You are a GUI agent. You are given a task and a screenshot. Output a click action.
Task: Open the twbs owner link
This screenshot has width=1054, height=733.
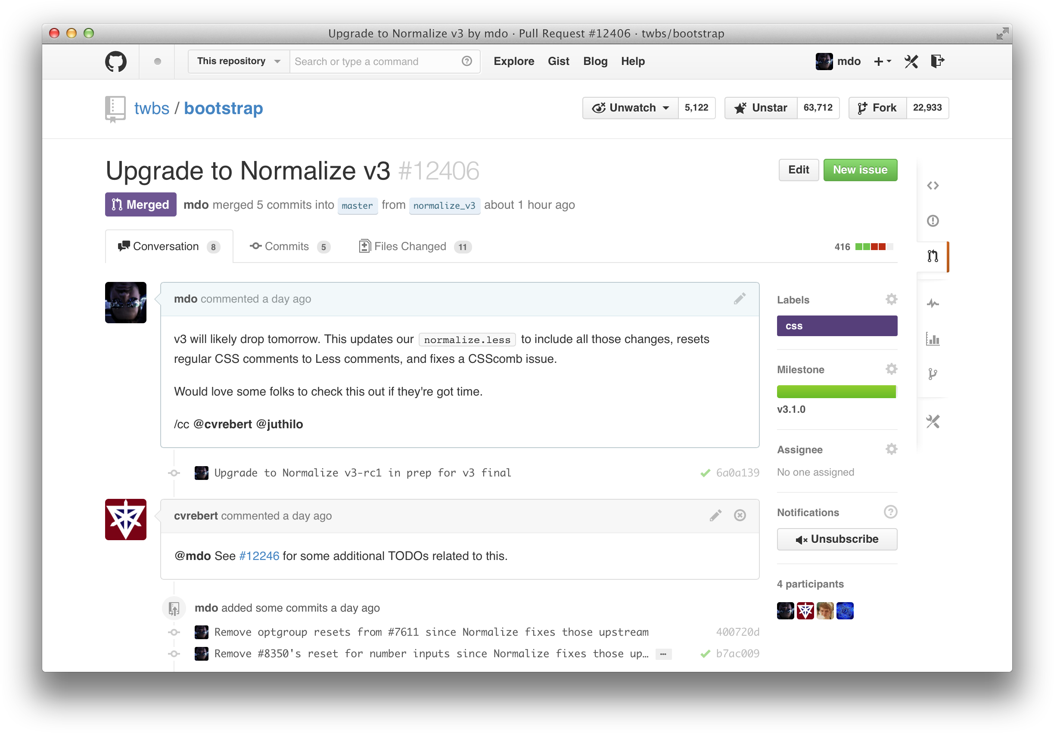[x=152, y=108]
